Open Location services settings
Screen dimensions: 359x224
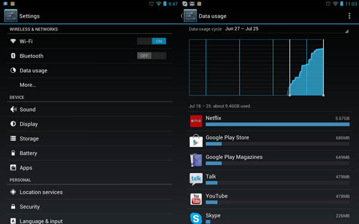[90, 192]
